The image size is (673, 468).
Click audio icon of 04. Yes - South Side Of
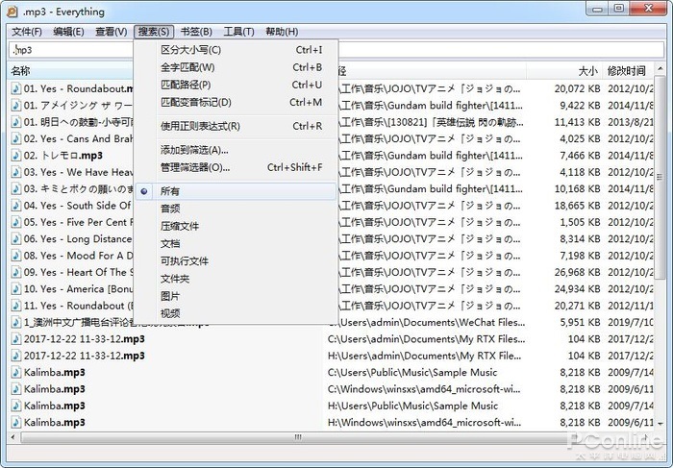point(16,206)
